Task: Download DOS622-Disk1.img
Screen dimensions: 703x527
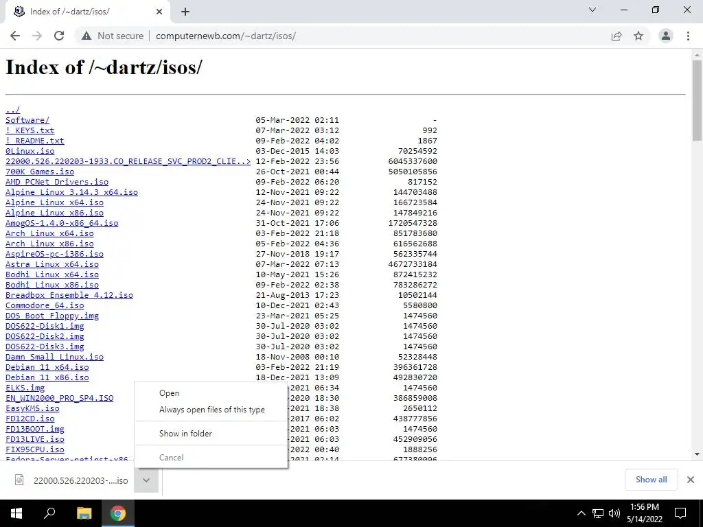Action: pyautogui.click(x=45, y=326)
